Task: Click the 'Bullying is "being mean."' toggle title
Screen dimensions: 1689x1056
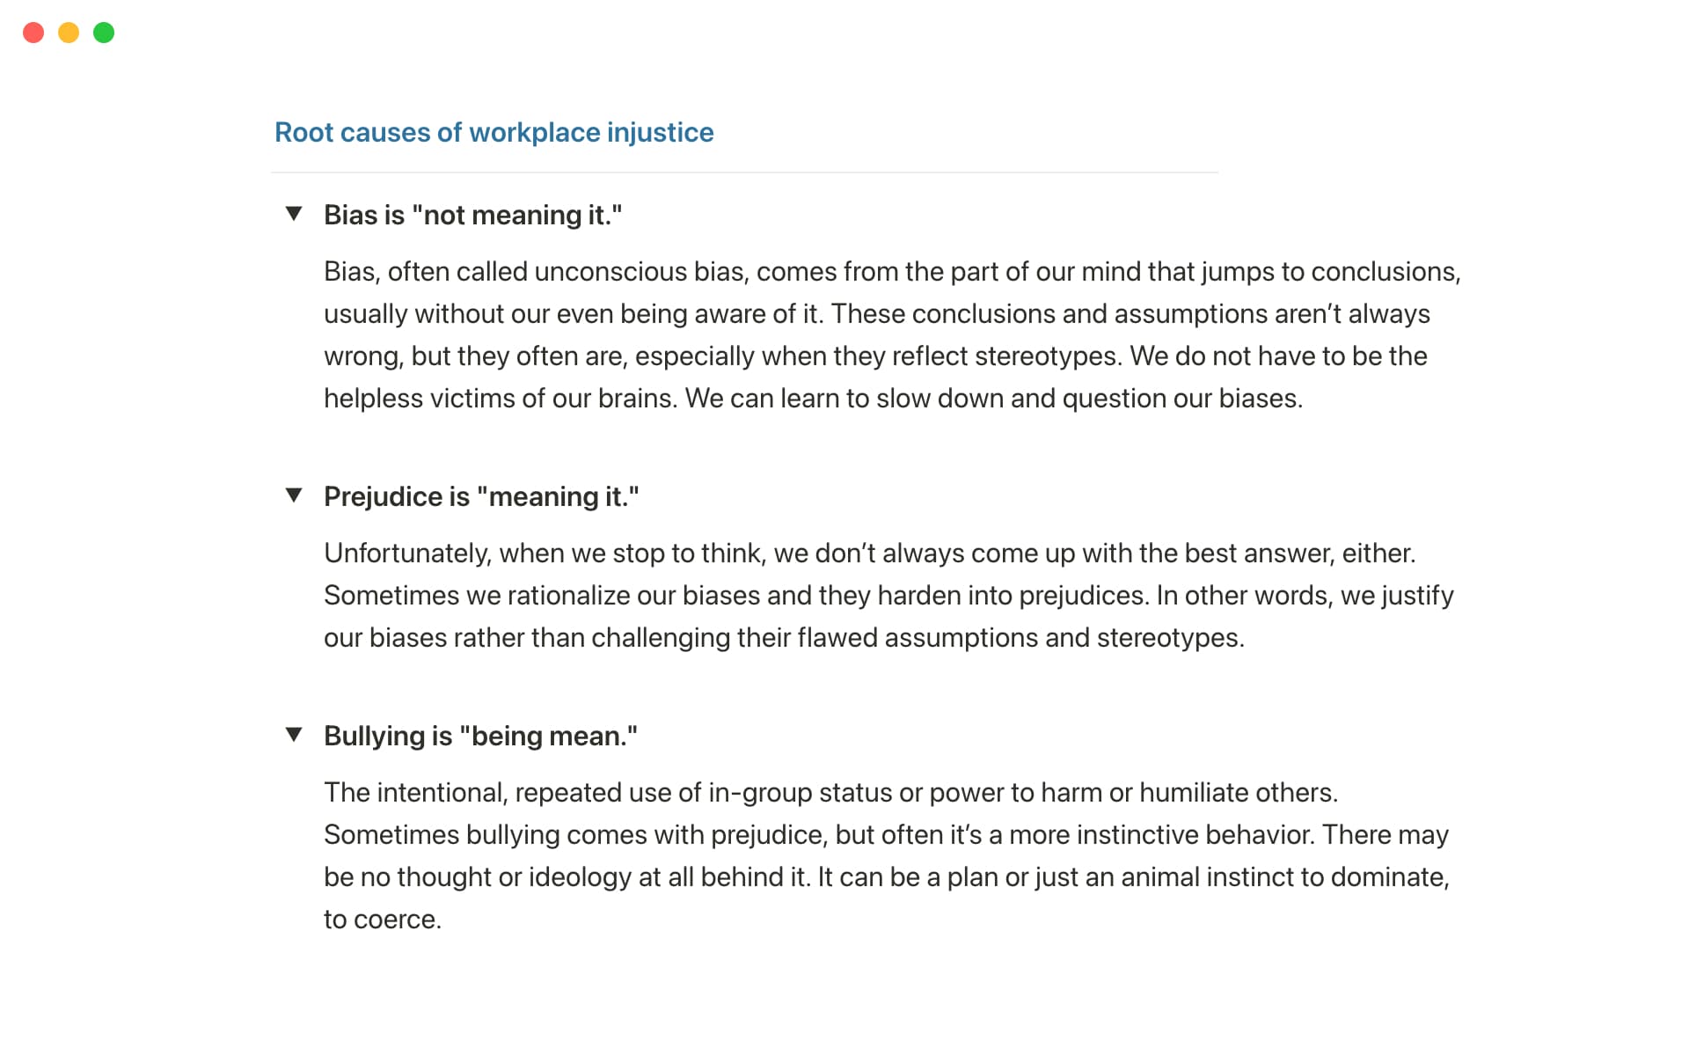Action: (x=480, y=736)
